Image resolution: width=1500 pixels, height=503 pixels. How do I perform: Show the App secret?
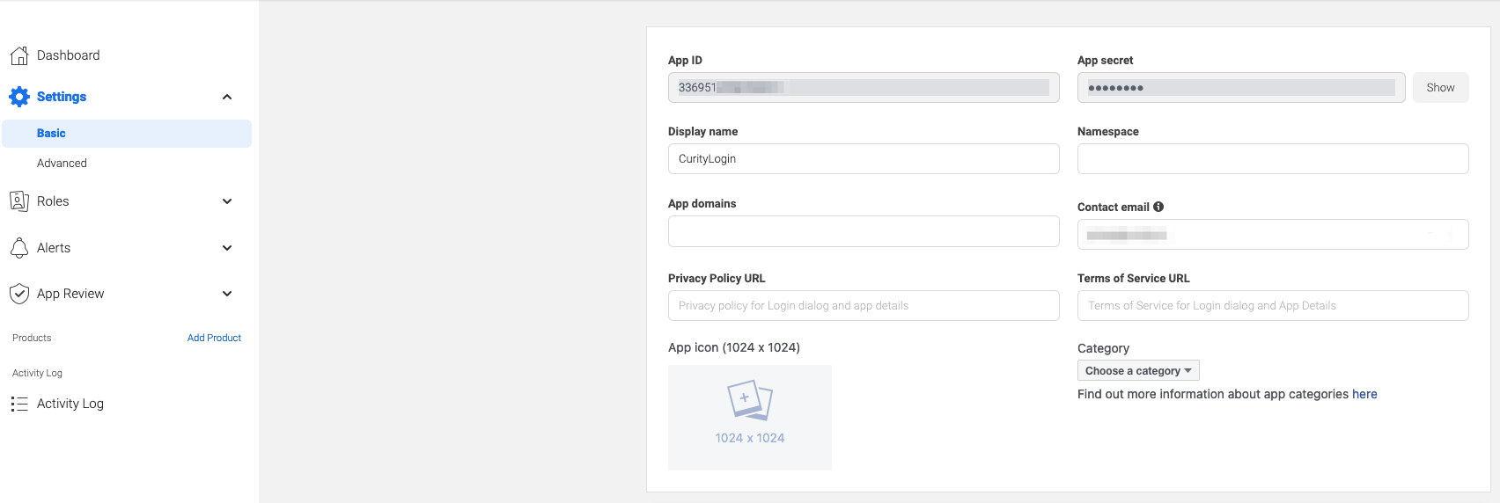pyautogui.click(x=1440, y=88)
